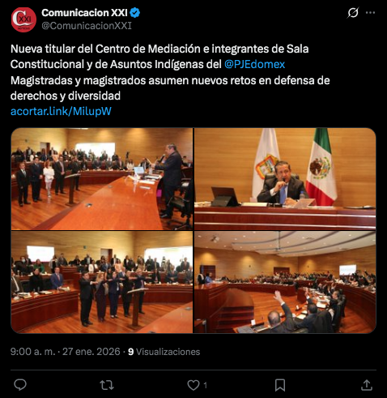Follow the acortar.link/MilupW link
This screenshot has height=398, width=387.
click(x=61, y=111)
